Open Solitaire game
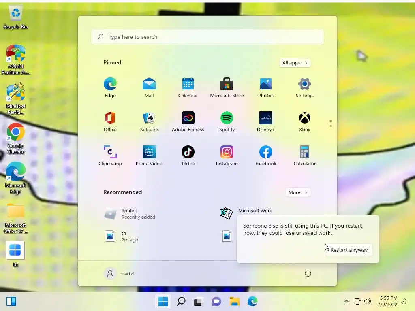415x311 pixels. tap(149, 122)
